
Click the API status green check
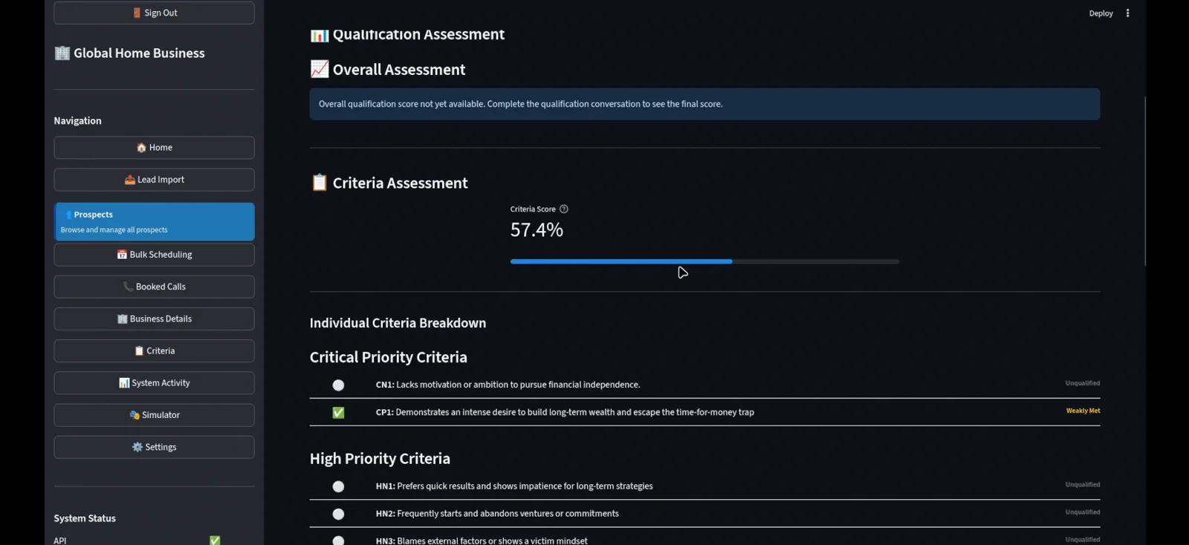coord(215,540)
